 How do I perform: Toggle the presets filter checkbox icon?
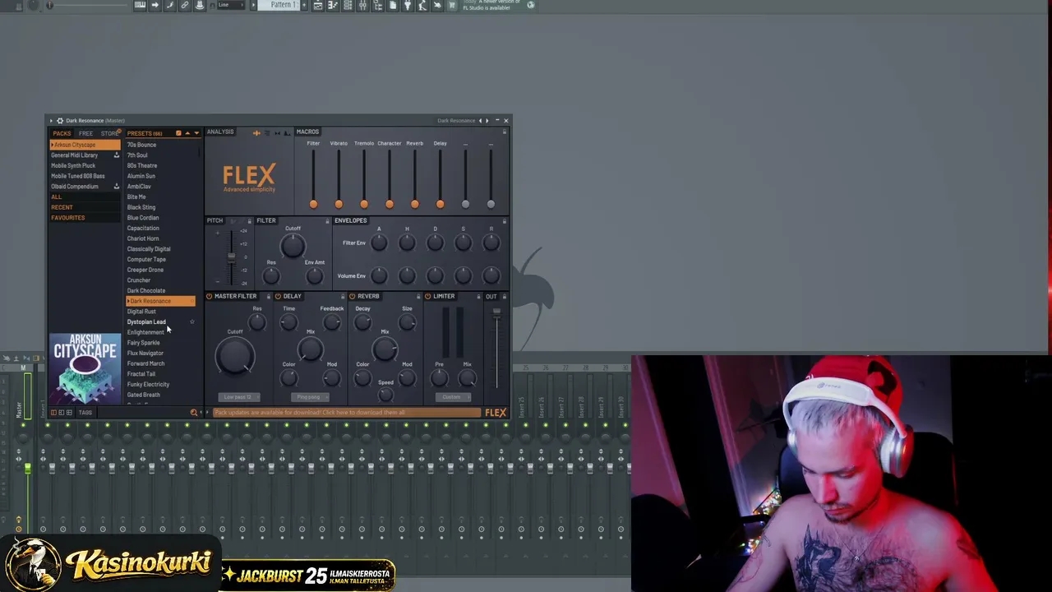click(x=178, y=133)
